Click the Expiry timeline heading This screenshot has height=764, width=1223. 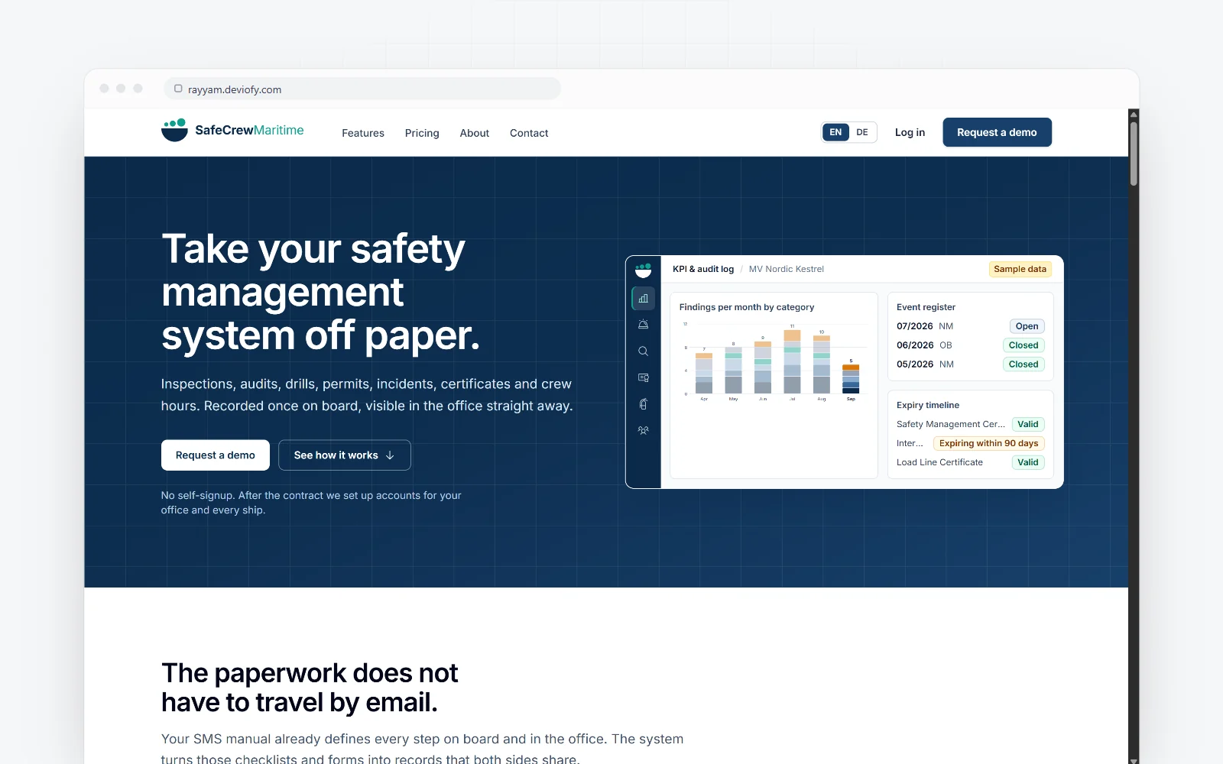point(928,405)
